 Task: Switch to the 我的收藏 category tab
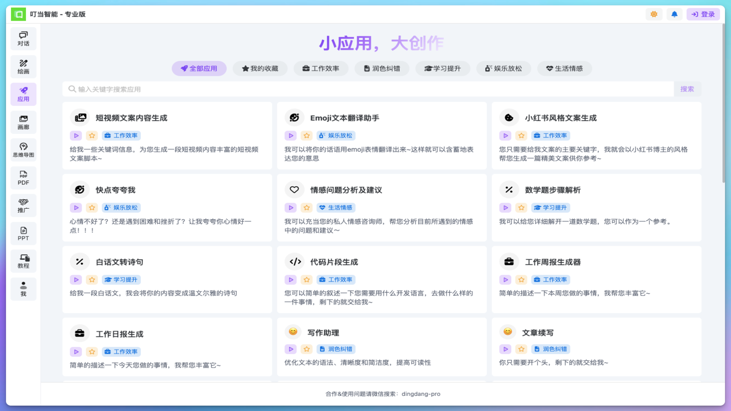(260, 68)
